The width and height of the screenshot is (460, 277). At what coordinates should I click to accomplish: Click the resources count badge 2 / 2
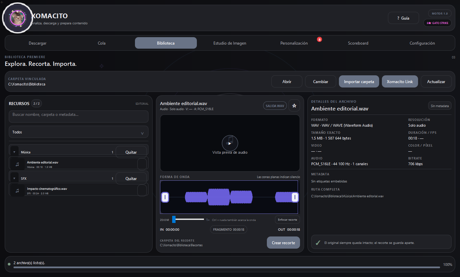pyautogui.click(x=37, y=104)
